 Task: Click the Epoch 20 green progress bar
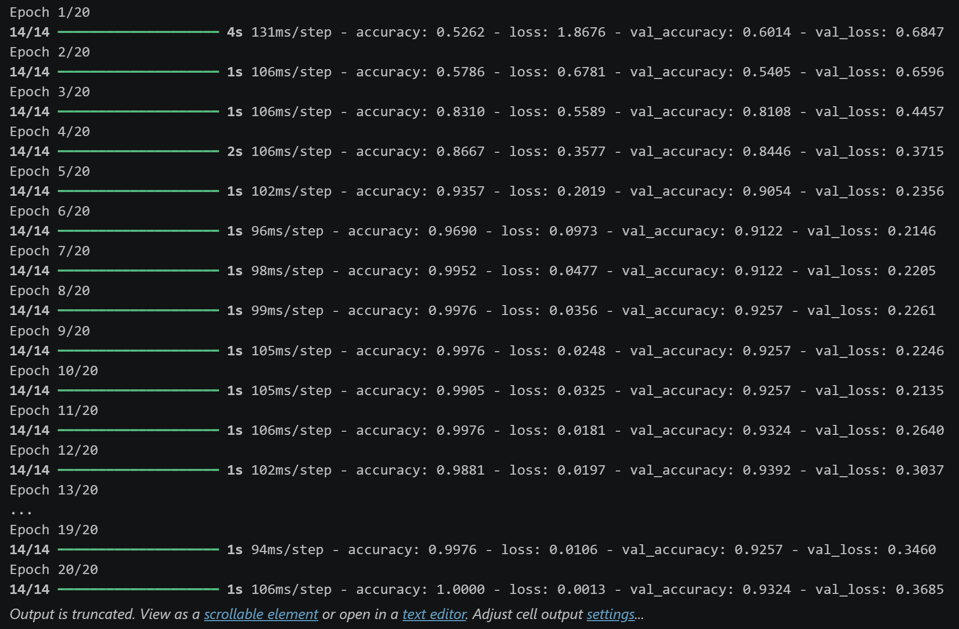[138, 589]
